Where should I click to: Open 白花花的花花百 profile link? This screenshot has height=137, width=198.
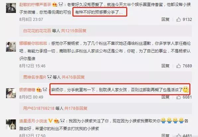pyautogui.click(x=37, y=31)
